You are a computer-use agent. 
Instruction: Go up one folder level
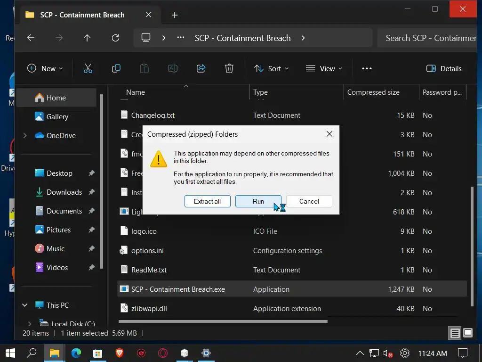pos(87,38)
